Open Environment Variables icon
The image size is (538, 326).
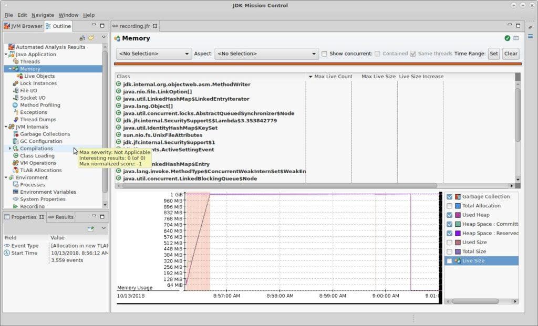point(15,192)
